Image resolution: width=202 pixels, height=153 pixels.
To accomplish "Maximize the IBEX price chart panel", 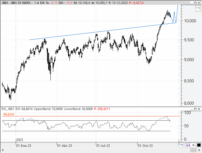I will point(195,3).
